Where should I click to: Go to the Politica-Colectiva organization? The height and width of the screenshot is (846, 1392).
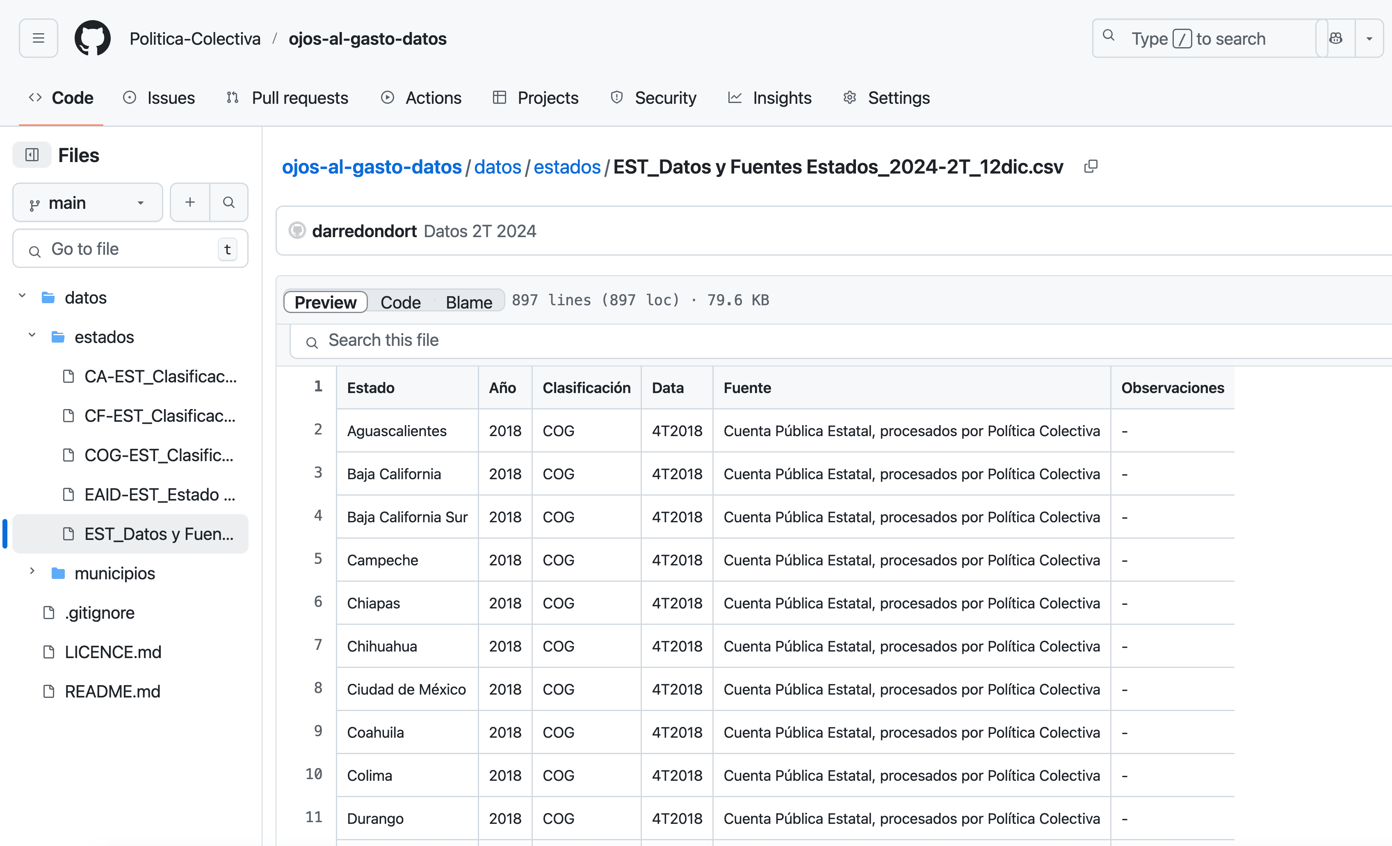pyautogui.click(x=195, y=39)
